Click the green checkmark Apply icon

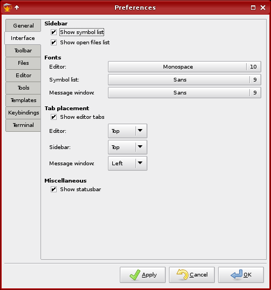[x=135, y=275]
